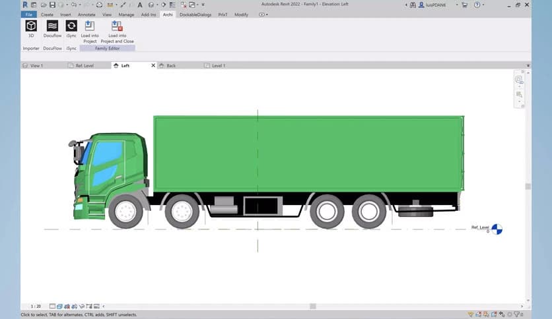This screenshot has width=552, height=319.
Task: Expand the Customize Quick Access Toolbar arrow
Action: pyautogui.click(x=203, y=5)
